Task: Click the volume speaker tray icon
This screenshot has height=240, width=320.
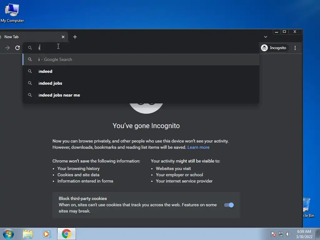Action: click(x=288, y=234)
